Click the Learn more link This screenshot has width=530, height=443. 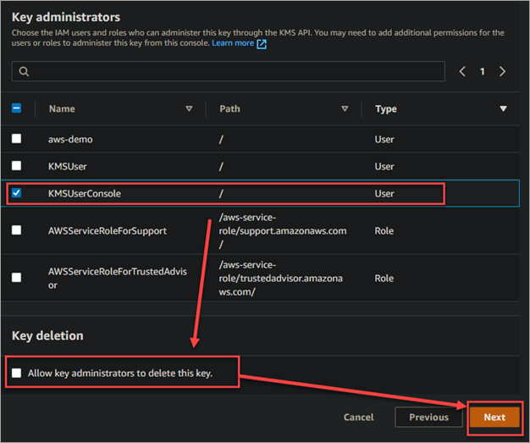tap(233, 43)
